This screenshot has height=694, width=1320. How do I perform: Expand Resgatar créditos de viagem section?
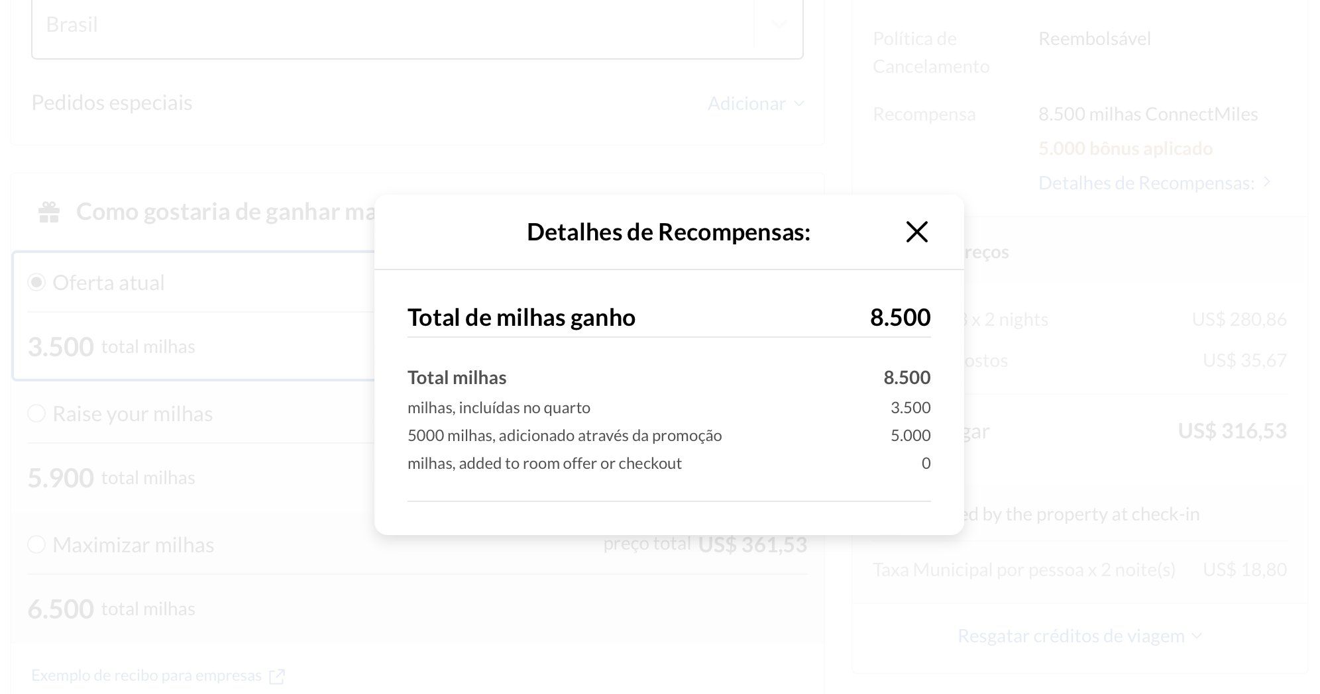tap(1080, 636)
